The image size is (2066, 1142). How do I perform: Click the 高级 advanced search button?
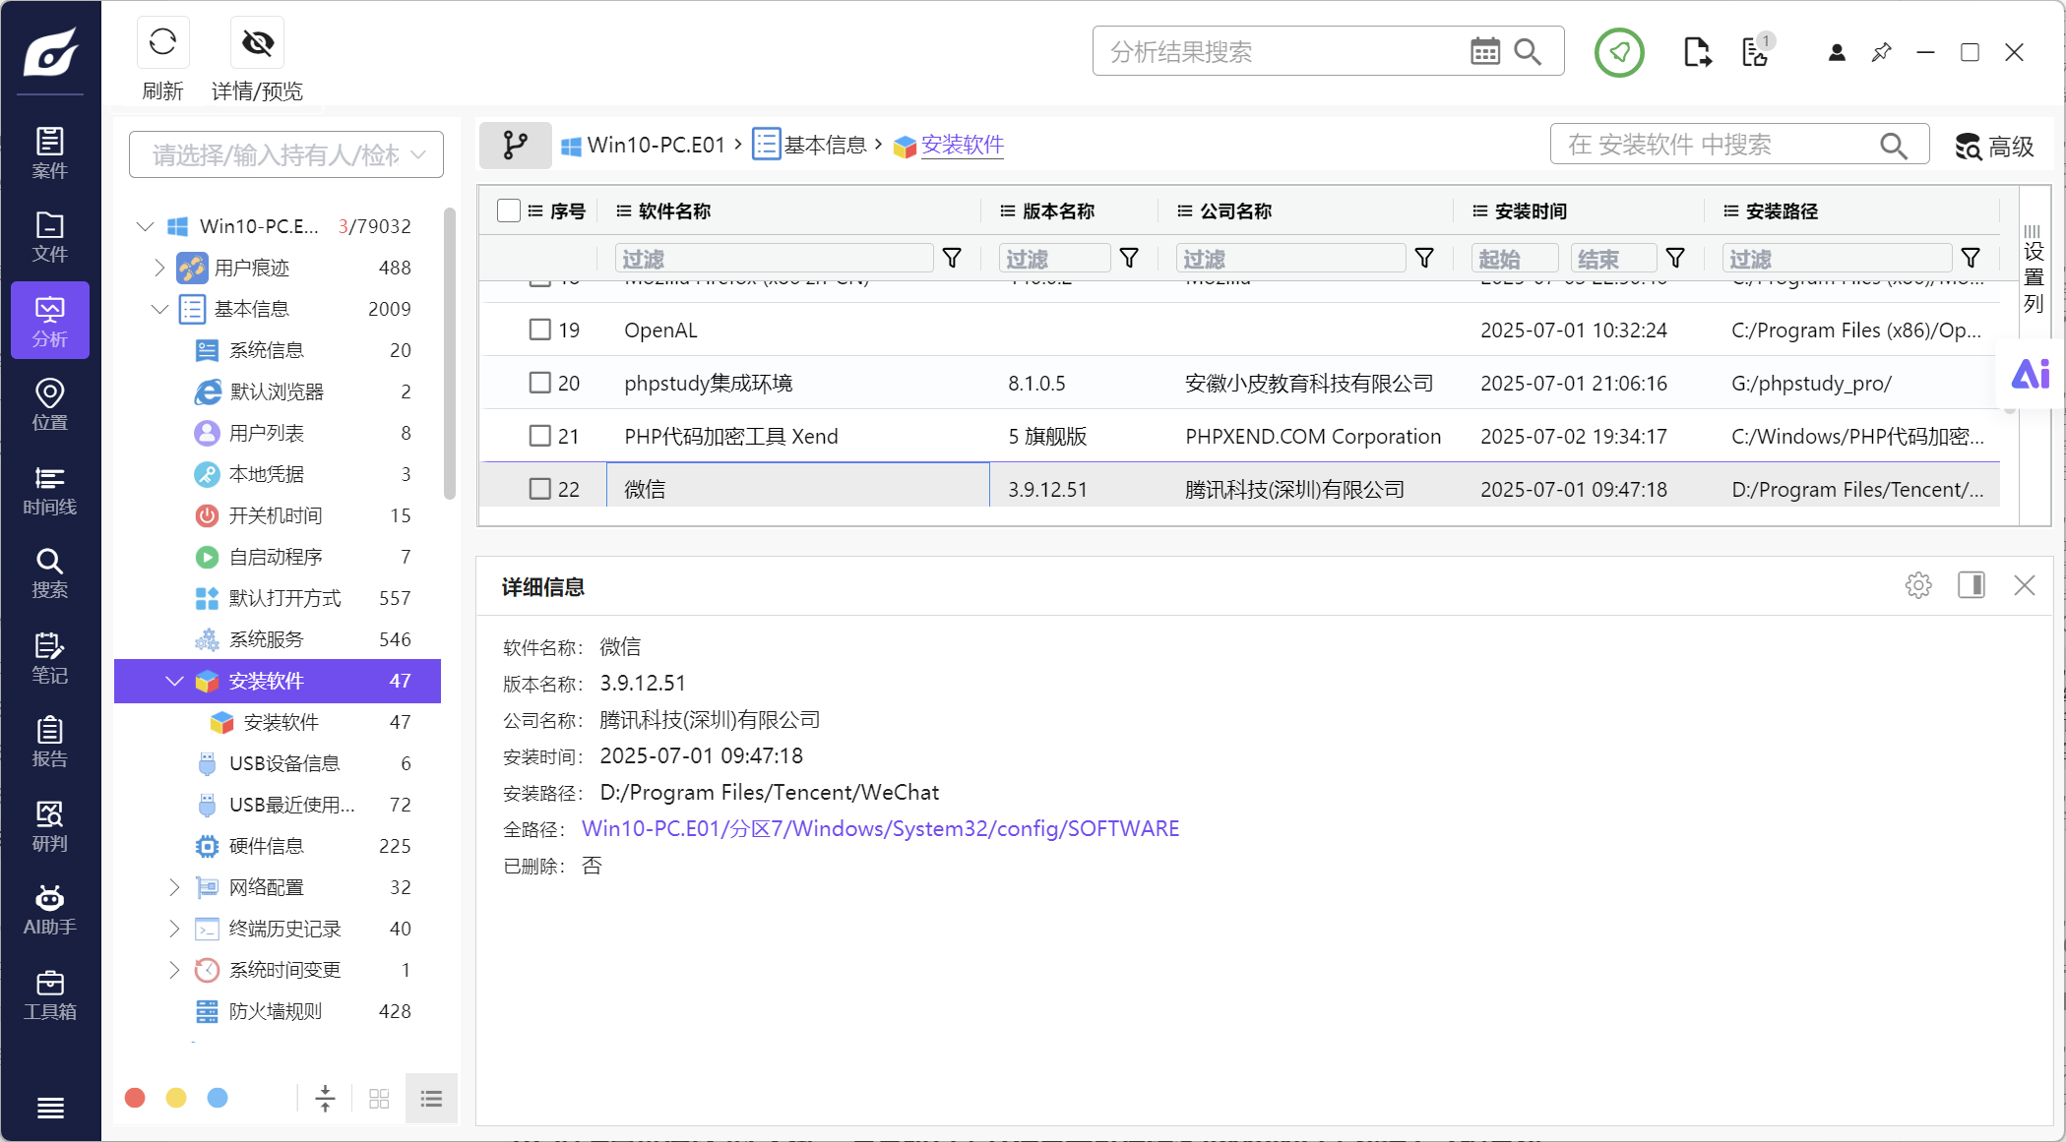point(1995,147)
